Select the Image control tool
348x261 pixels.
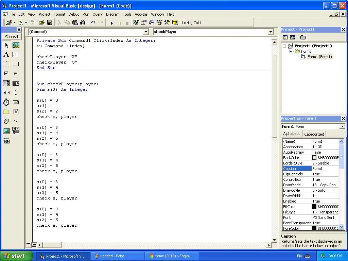click(x=6, y=131)
